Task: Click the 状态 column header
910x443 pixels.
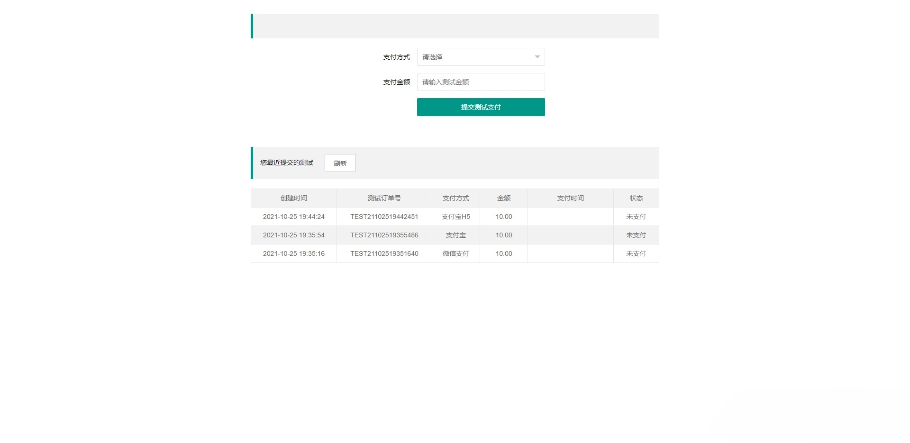Action: [x=636, y=198]
